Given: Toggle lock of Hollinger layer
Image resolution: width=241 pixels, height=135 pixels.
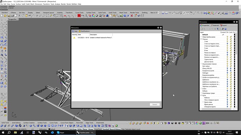Looking at the screenshot, I should coord(231,73).
